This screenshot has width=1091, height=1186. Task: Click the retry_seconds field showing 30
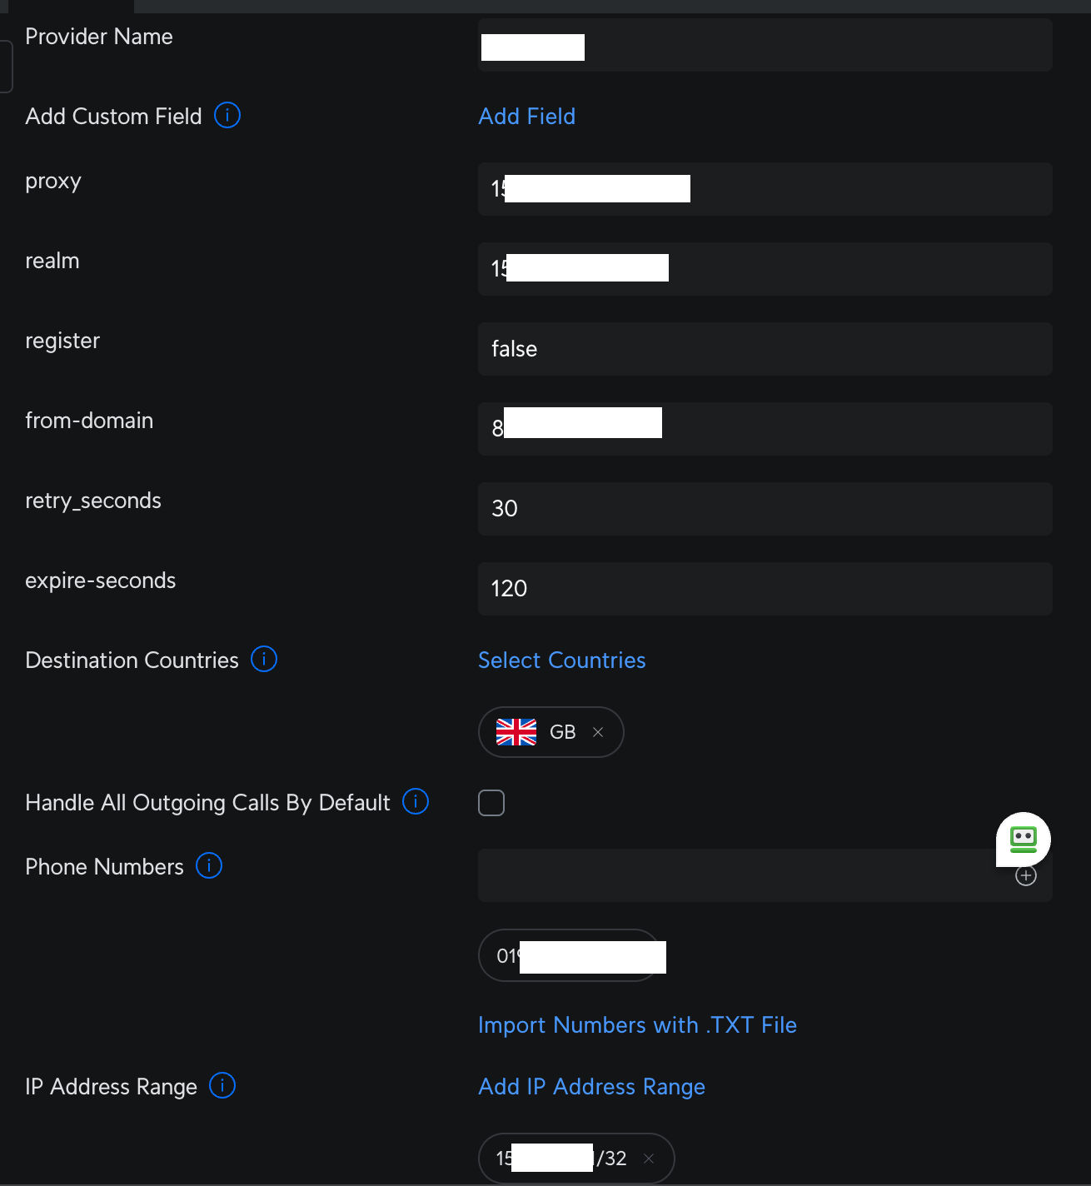click(765, 509)
